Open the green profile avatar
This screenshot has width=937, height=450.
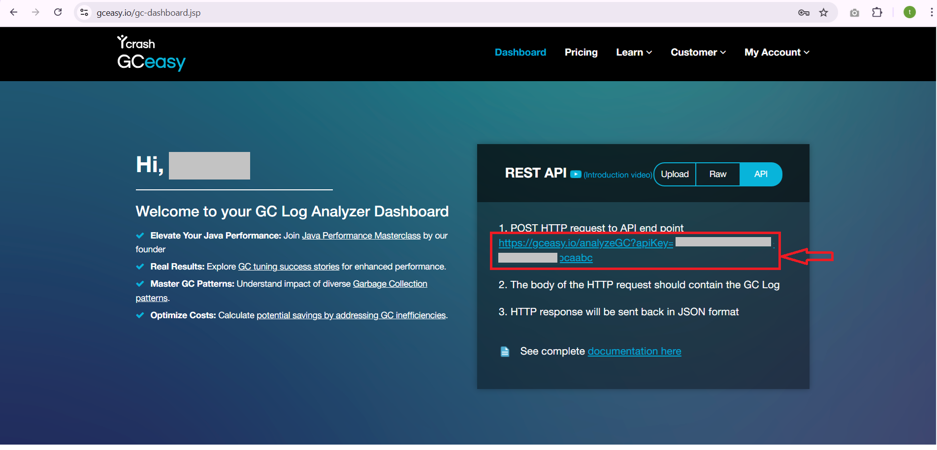(x=909, y=12)
